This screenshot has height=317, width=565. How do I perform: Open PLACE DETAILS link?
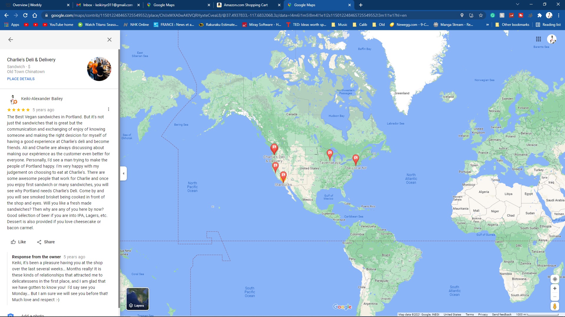pos(21,79)
